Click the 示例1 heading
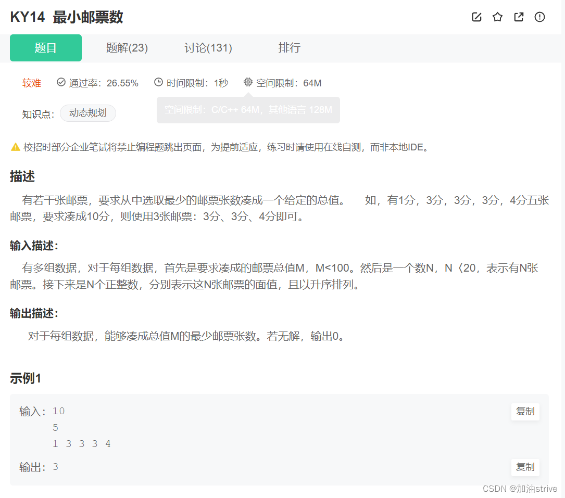The height and width of the screenshot is (498, 565). tap(26, 378)
